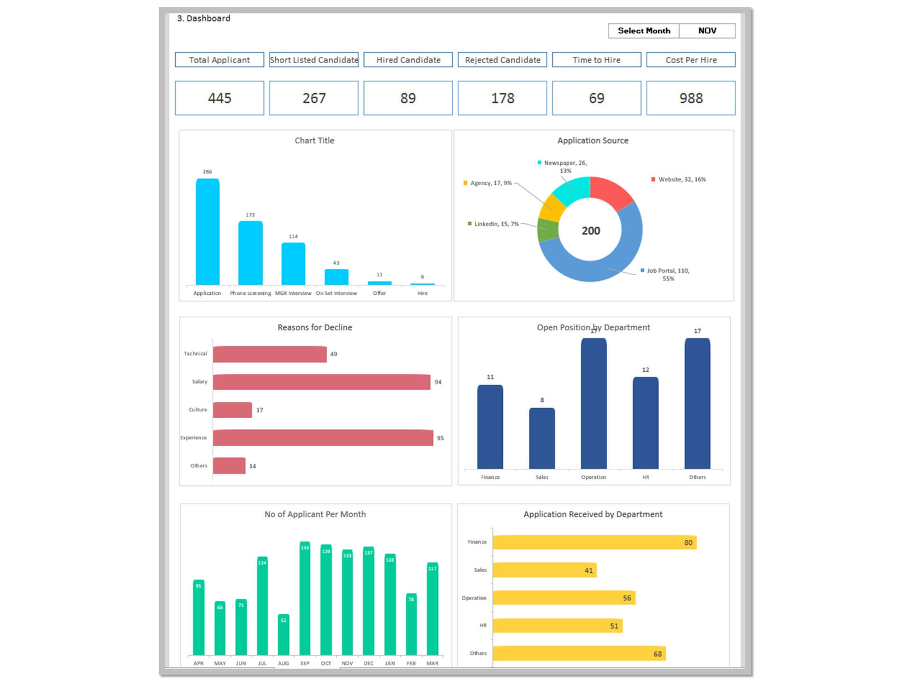Select the Newspaper legend marker in Application Source
Image resolution: width=910 pixels, height=682 pixels.
538,163
